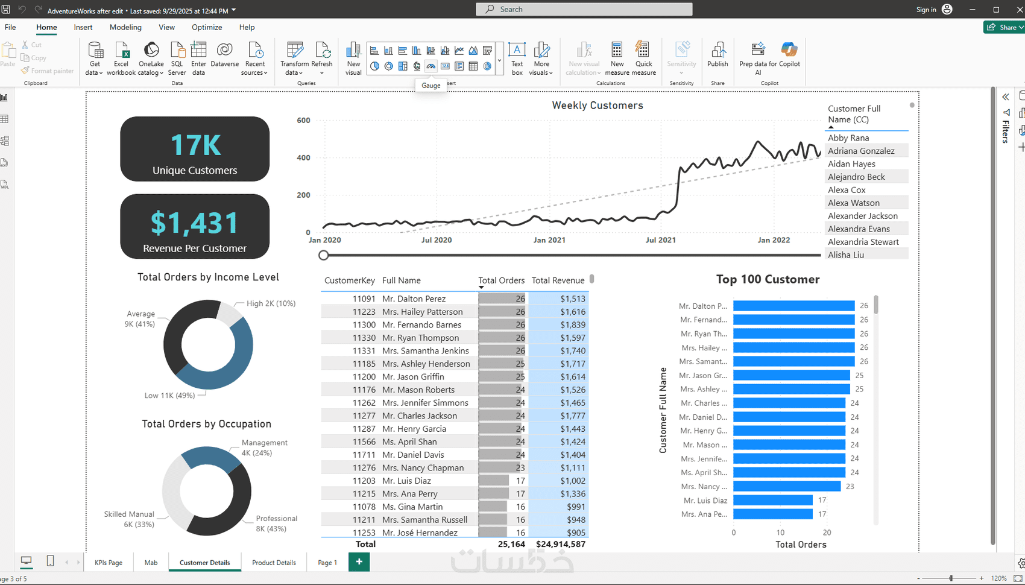Go to the KPIs Page tab
The image size is (1025, 585).
pyautogui.click(x=109, y=563)
